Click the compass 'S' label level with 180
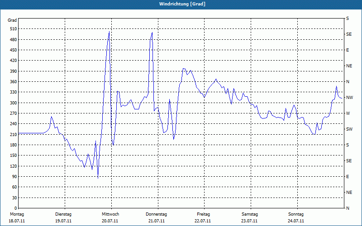 tap(348, 145)
